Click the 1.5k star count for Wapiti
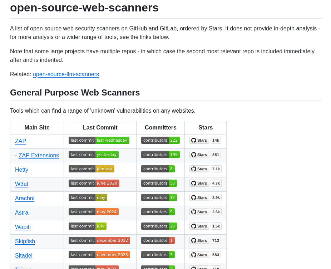 coord(216,226)
